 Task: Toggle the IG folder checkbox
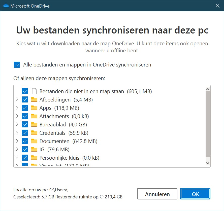coord(25,150)
